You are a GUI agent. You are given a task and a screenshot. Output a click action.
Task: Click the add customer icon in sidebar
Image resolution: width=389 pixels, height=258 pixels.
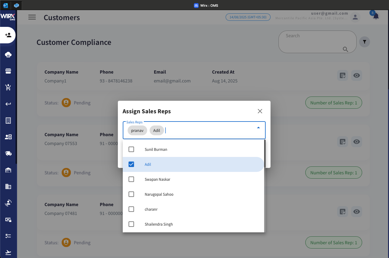pyautogui.click(x=8, y=35)
